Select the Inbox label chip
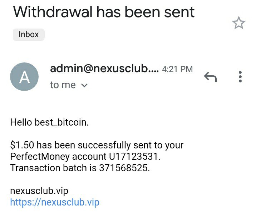The image size is (256, 218). pyautogui.click(x=29, y=35)
